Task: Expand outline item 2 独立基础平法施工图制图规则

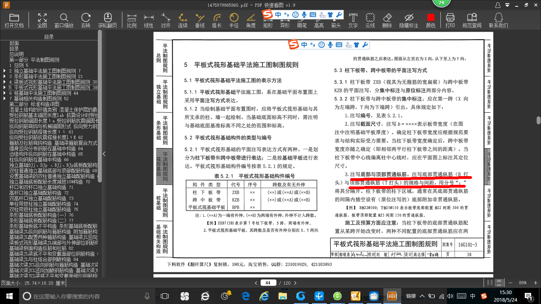Action: coord(4,71)
